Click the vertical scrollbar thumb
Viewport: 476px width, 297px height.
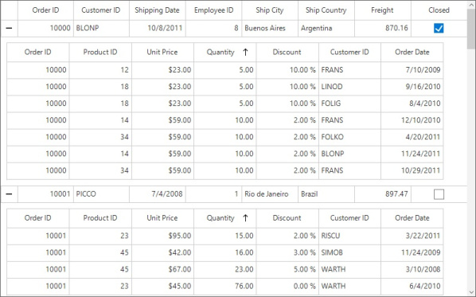click(471, 29)
